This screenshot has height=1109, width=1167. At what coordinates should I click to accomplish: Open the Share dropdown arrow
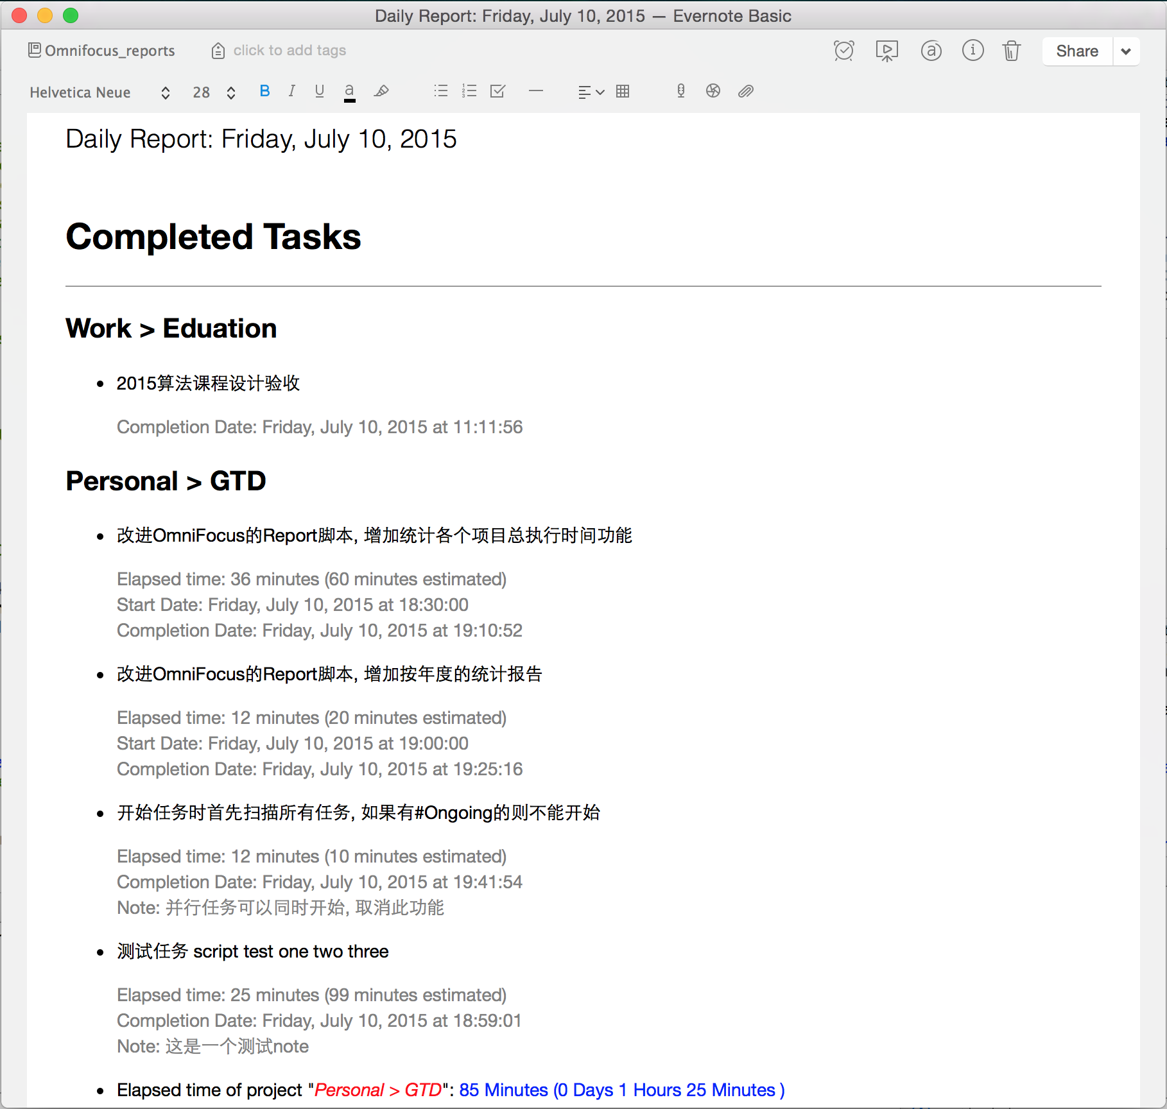coord(1126,51)
